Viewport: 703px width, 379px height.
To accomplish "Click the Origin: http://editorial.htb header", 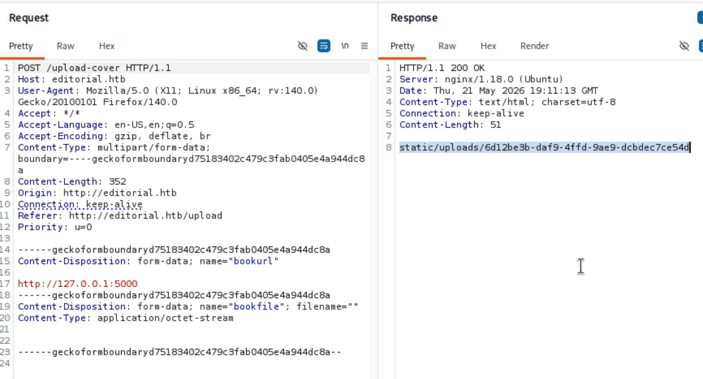I will (97, 193).
